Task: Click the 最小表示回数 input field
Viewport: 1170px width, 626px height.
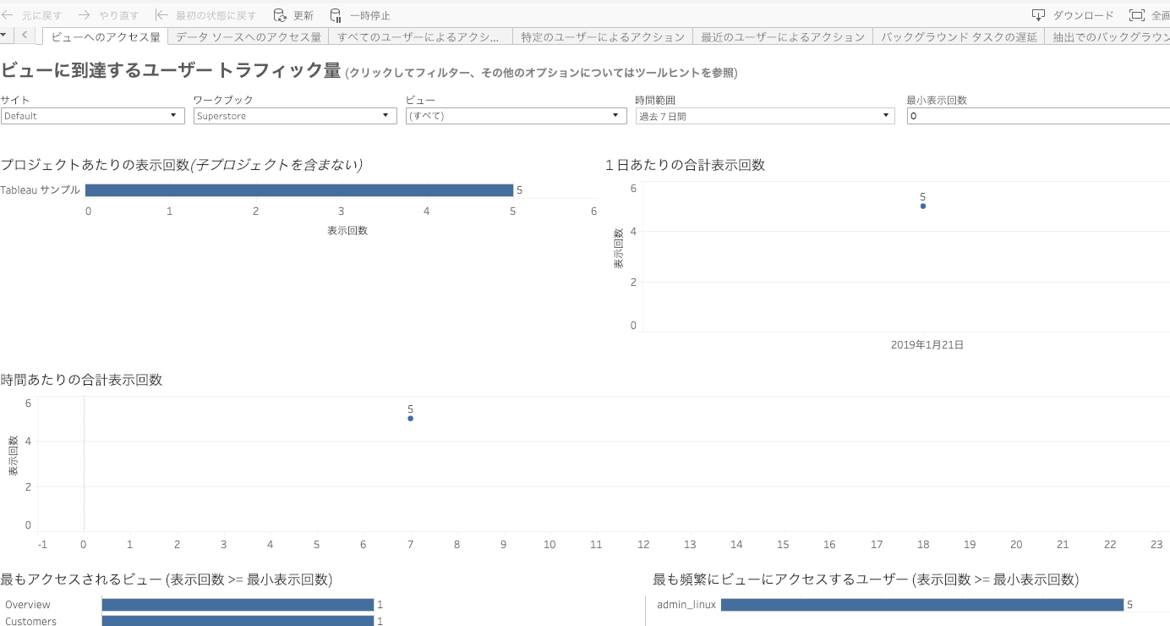Action: pos(1037,116)
